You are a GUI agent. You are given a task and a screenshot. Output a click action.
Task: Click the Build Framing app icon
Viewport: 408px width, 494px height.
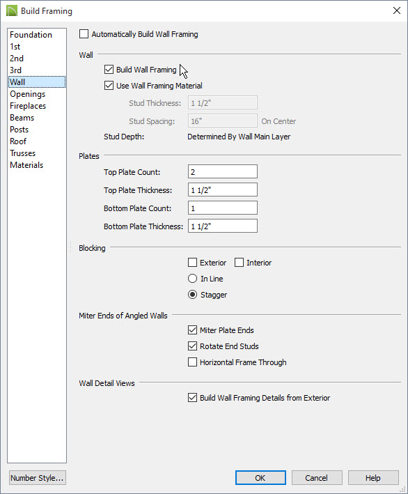pos(12,10)
